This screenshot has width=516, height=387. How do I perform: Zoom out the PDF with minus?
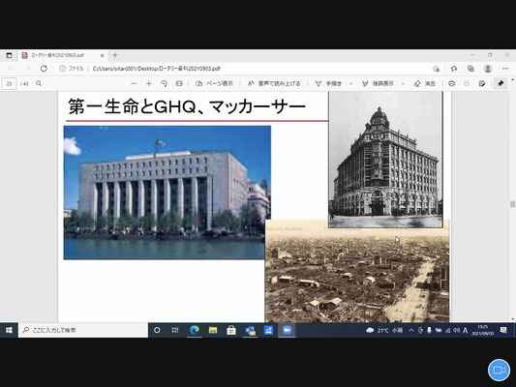(x=134, y=83)
